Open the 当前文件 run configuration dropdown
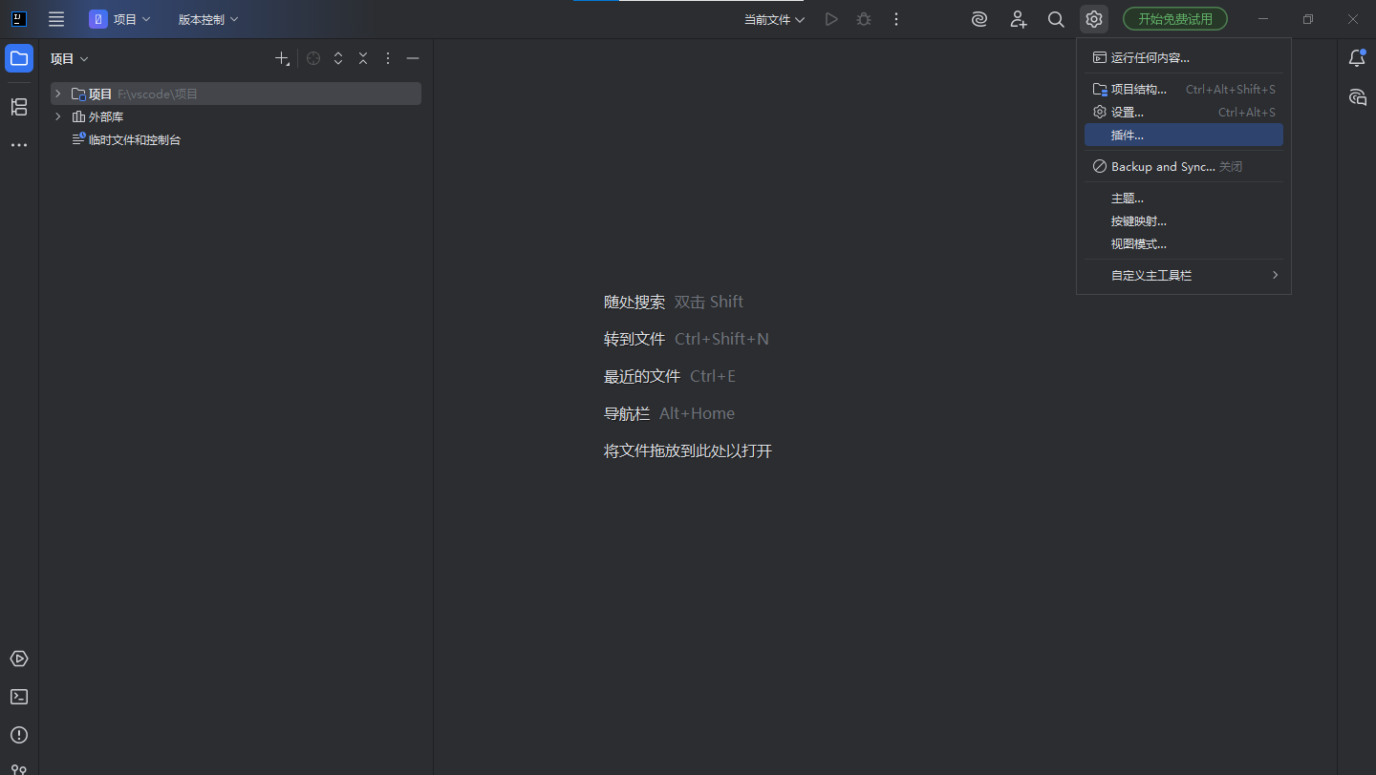Screen dimensions: 1376x775 [x=773, y=18]
